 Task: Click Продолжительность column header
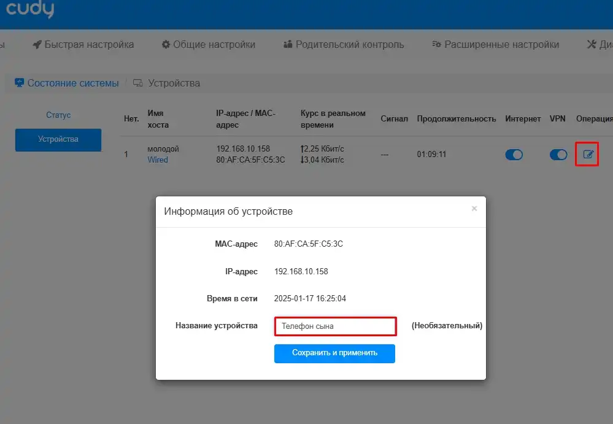(x=457, y=119)
